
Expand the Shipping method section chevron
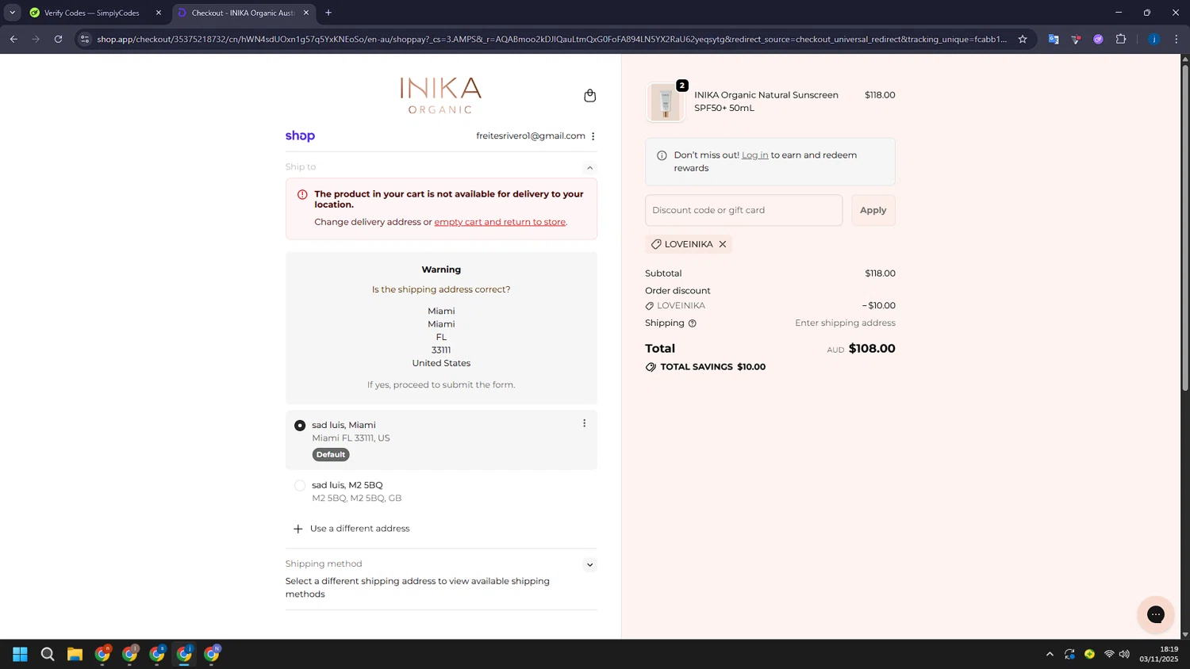click(589, 565)
